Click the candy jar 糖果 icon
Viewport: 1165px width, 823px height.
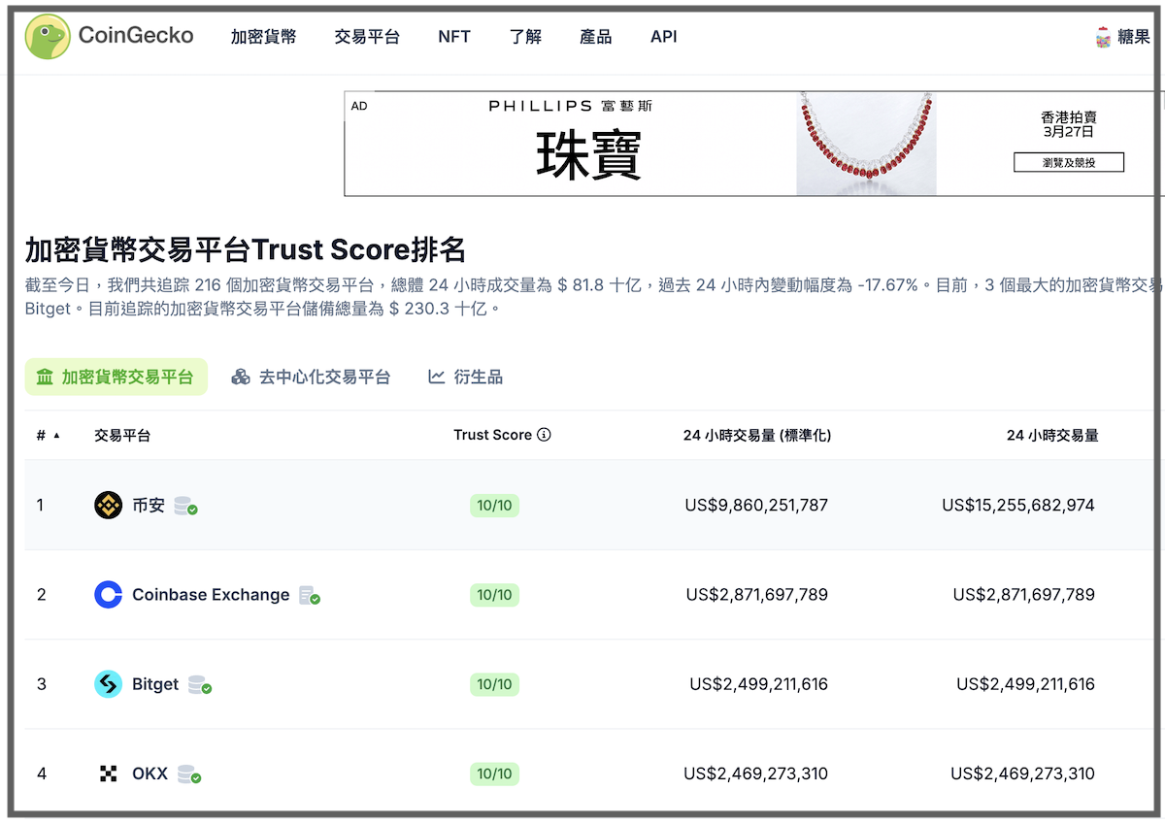tap(1104, 37)
